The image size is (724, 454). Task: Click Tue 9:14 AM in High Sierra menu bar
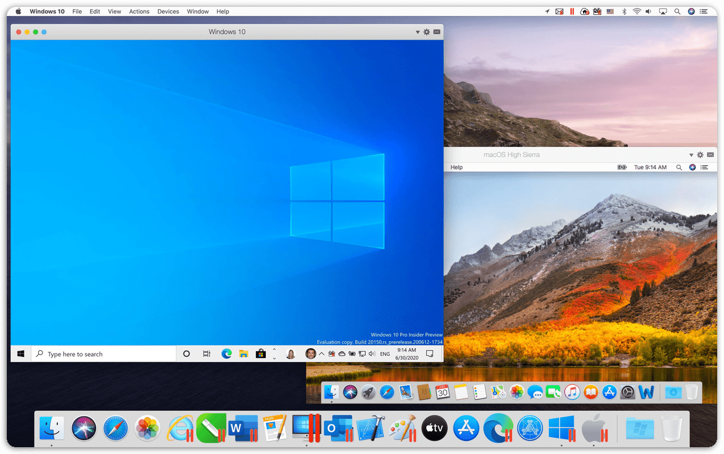(650, 167)
